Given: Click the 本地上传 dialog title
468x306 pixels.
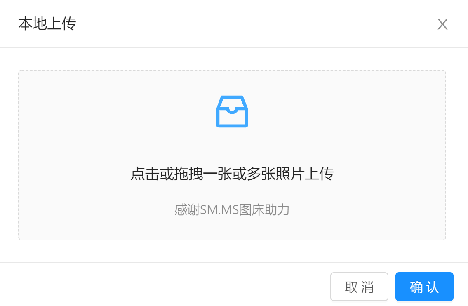Looking at the screenshot, I should pos(47,24).
